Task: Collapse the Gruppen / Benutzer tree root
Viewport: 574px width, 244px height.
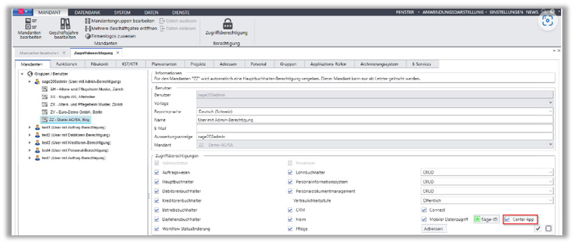Action: [x=22, y=74]
